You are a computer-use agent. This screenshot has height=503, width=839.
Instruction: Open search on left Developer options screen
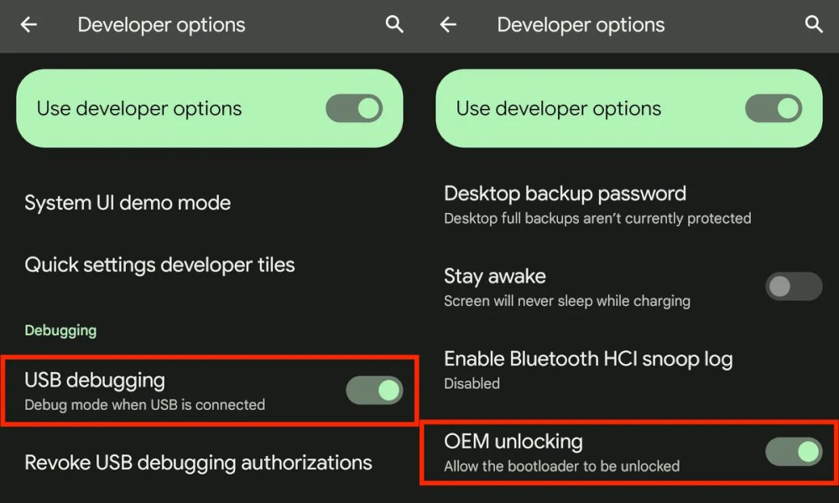click(x=394, y=24)
